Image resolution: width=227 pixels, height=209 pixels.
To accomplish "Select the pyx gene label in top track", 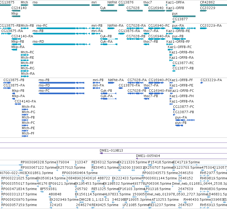I will click(x=175, y=13).
